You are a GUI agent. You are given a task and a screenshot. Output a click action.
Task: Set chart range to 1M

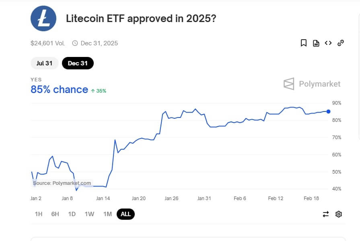click(107, 214)
